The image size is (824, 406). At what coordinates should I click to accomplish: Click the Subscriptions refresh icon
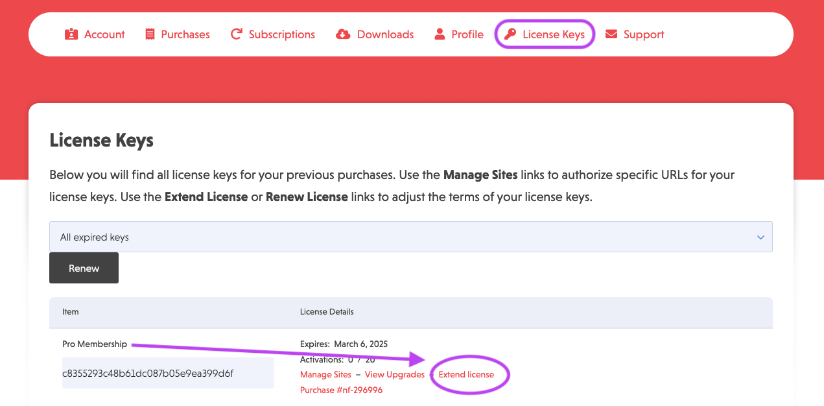coord(236,34)
